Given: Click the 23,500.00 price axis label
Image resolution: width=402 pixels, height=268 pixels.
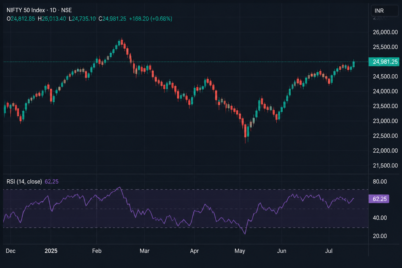Looking at the screenshot, I should 385,106.
